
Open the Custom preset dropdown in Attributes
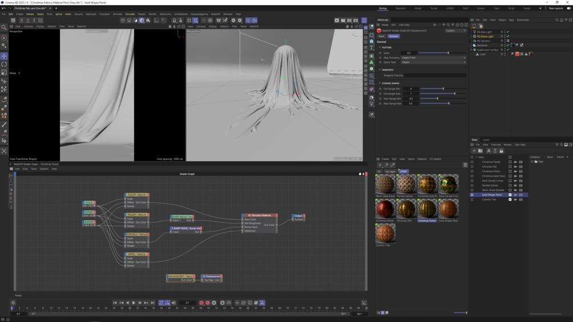point(456,31)
